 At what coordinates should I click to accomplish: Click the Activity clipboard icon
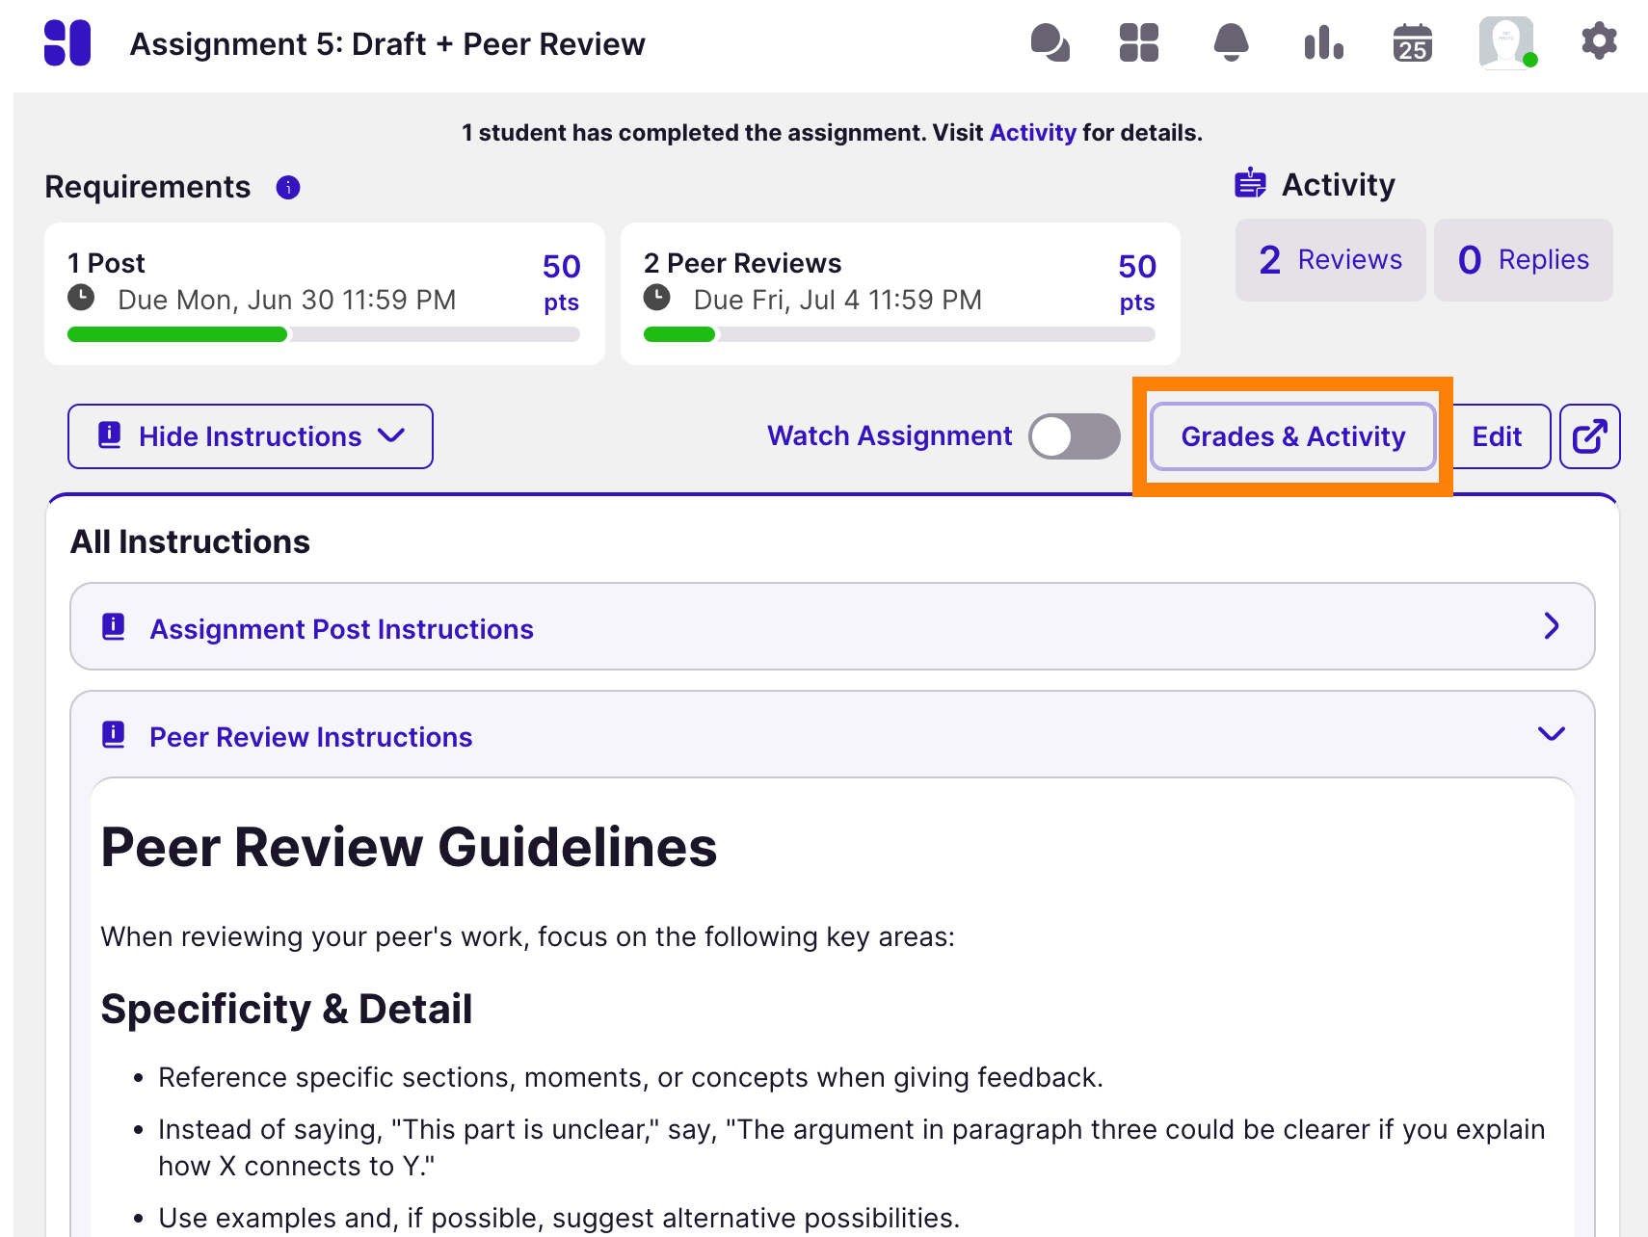coord(1250,183)
